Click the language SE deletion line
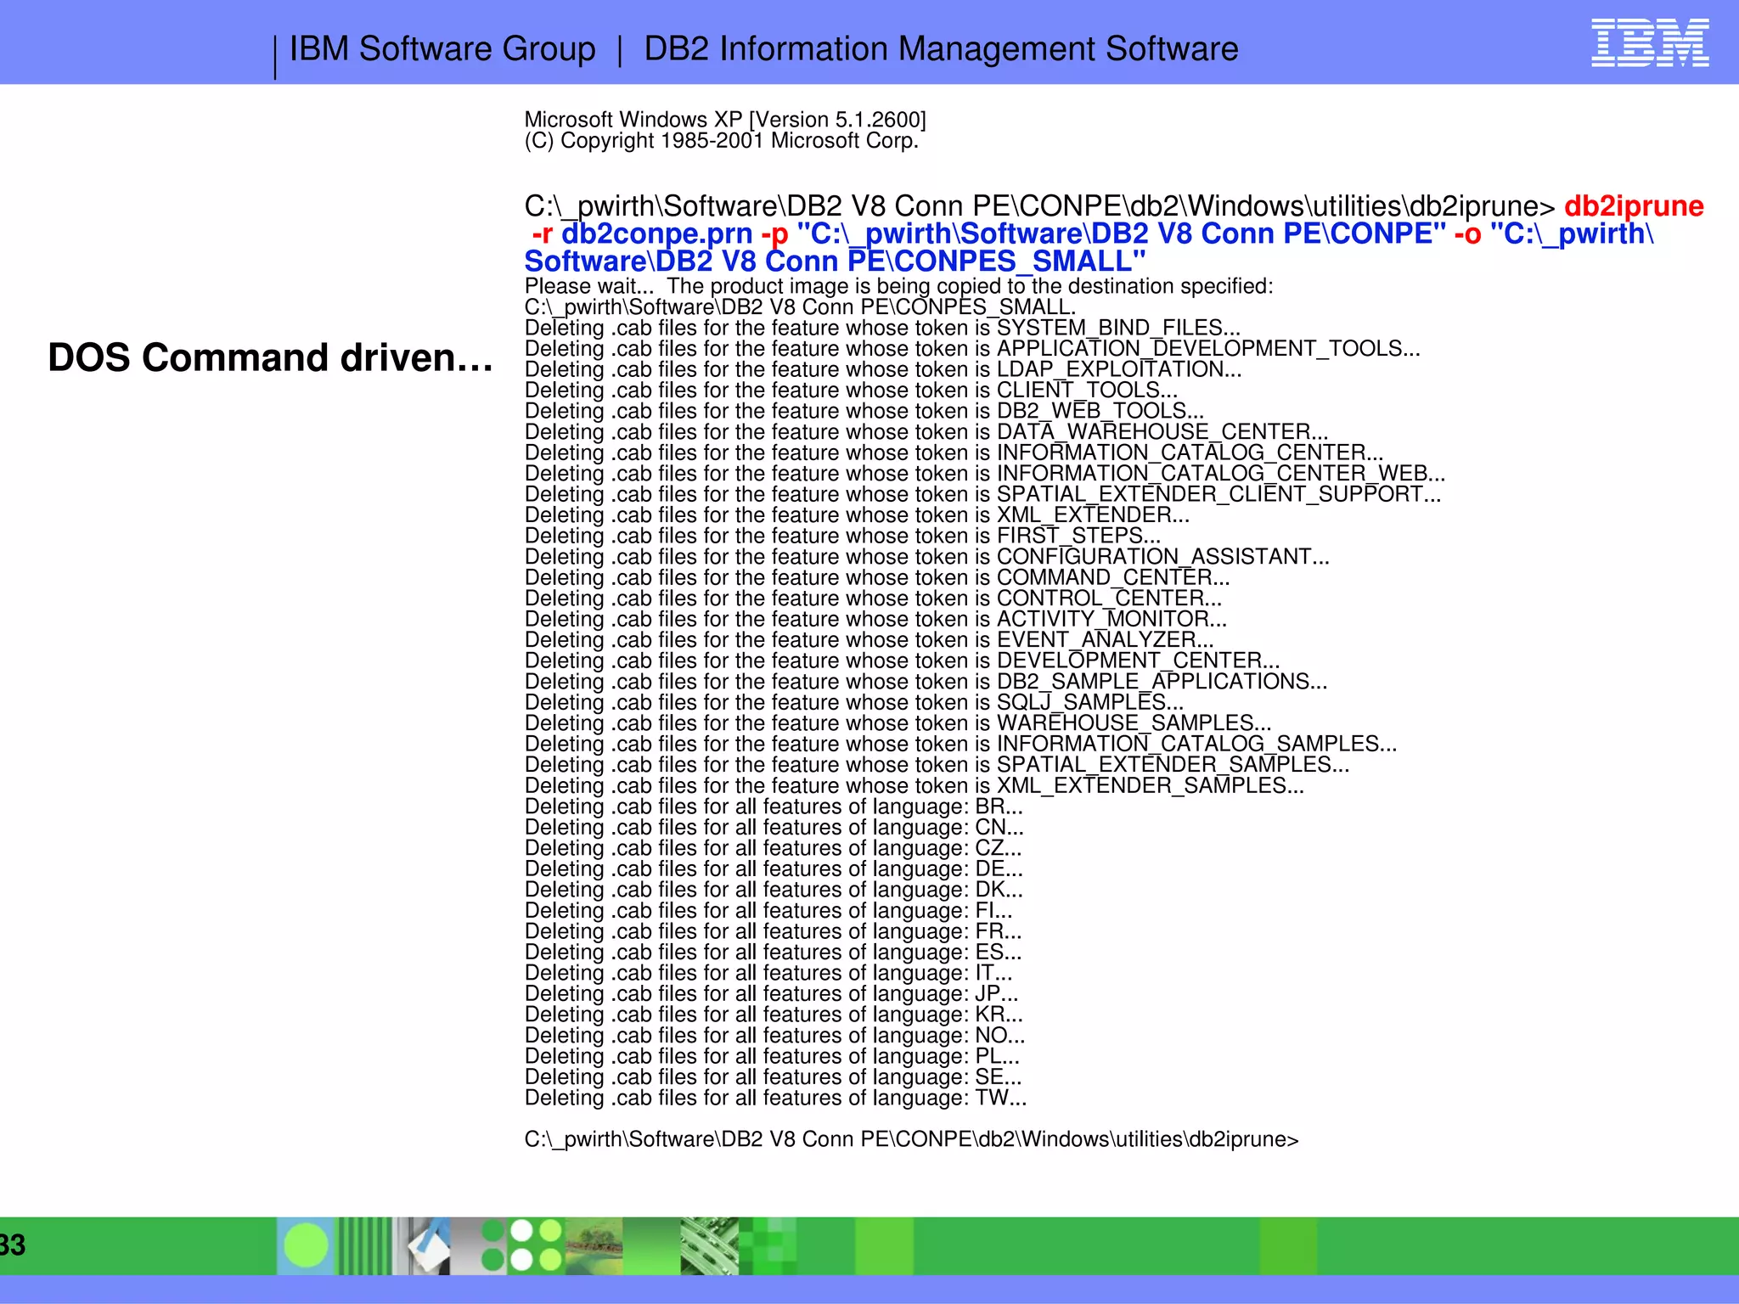 (x=774, y=1076)
